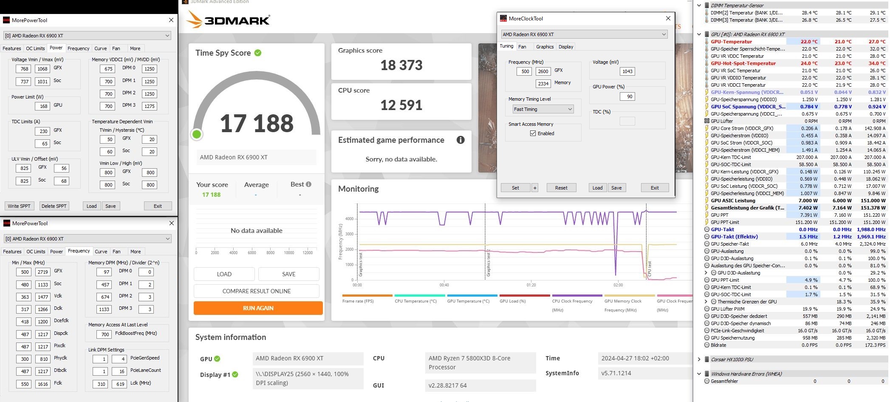This screenshot has width=890, height=402.
Task: Click the Display #1 green check icon
Action: [235, 374]
